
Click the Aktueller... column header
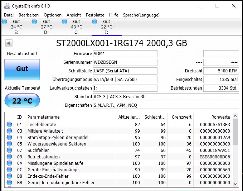[129, 117]
